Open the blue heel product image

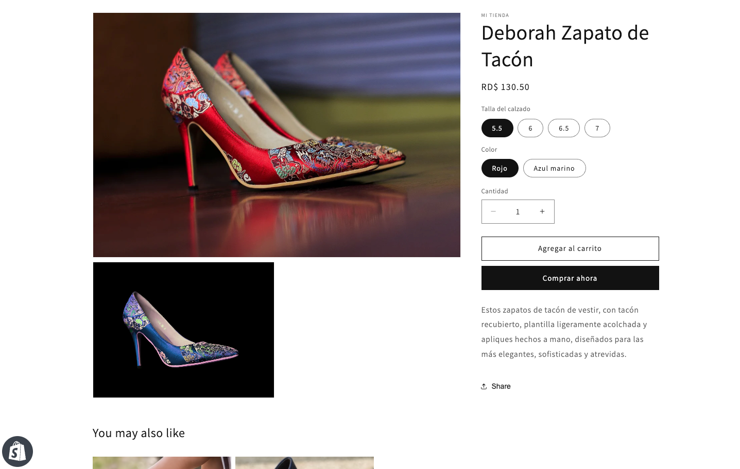pos(183,330)
